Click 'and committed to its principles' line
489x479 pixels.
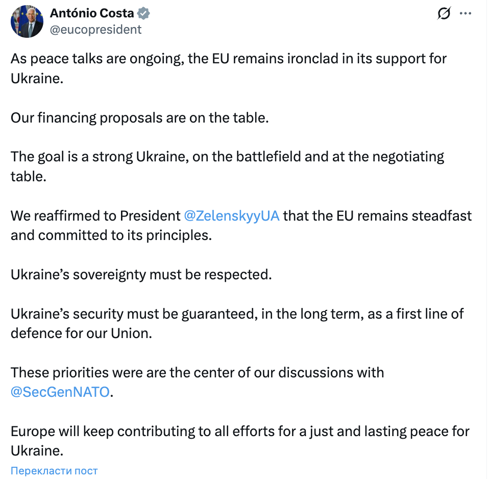111,235
